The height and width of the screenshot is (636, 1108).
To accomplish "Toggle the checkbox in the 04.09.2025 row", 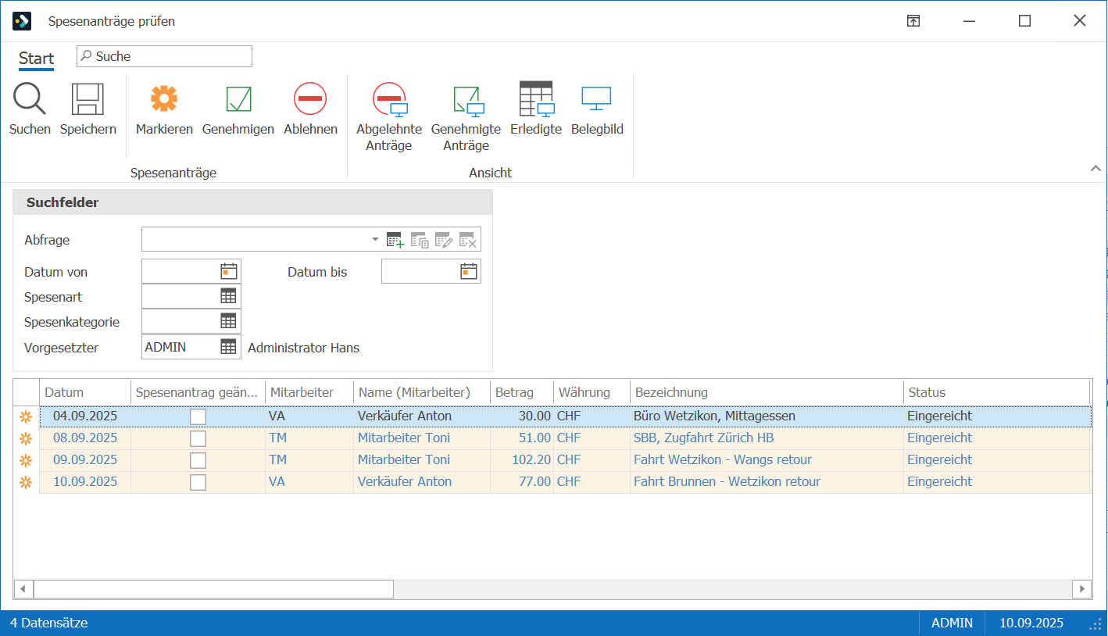I will click(198, 416).
